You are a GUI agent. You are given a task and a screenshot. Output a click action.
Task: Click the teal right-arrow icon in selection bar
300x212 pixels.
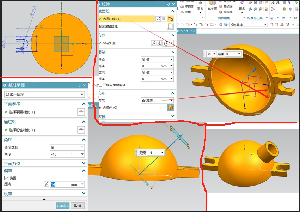point(293,24)
